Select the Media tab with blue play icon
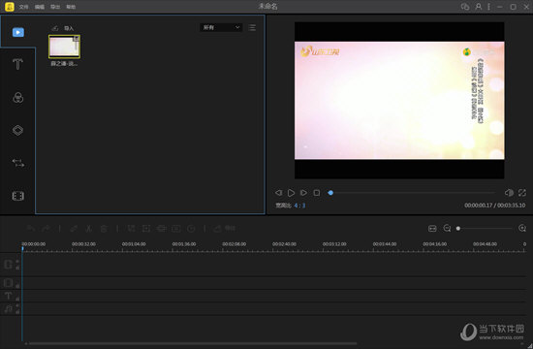 [18, 32]
